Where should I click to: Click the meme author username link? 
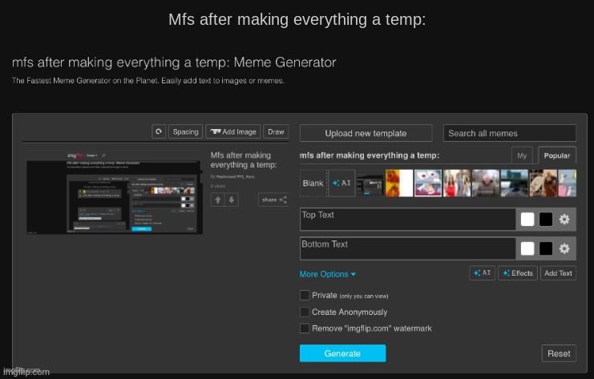236,176
